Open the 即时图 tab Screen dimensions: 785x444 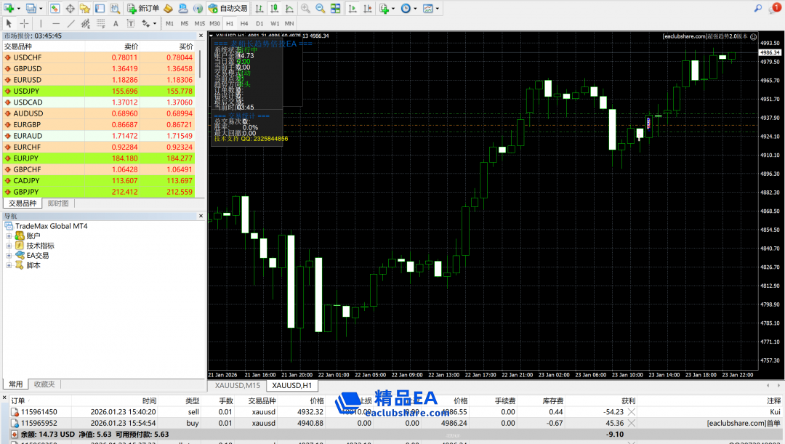[x=58, y=203]
